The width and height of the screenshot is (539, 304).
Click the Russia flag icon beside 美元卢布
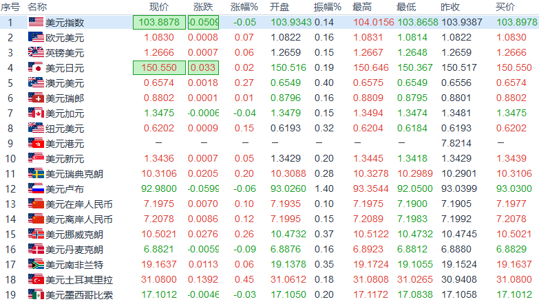click(x=36, y=188)
